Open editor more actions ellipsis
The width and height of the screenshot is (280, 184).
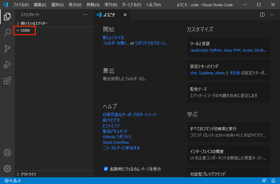click(x=272, y=15)
